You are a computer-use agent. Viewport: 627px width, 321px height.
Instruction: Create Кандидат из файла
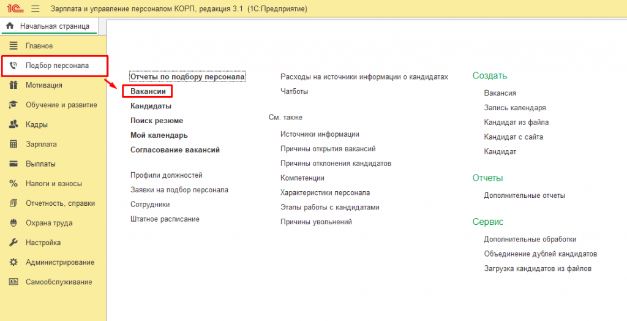516,123
